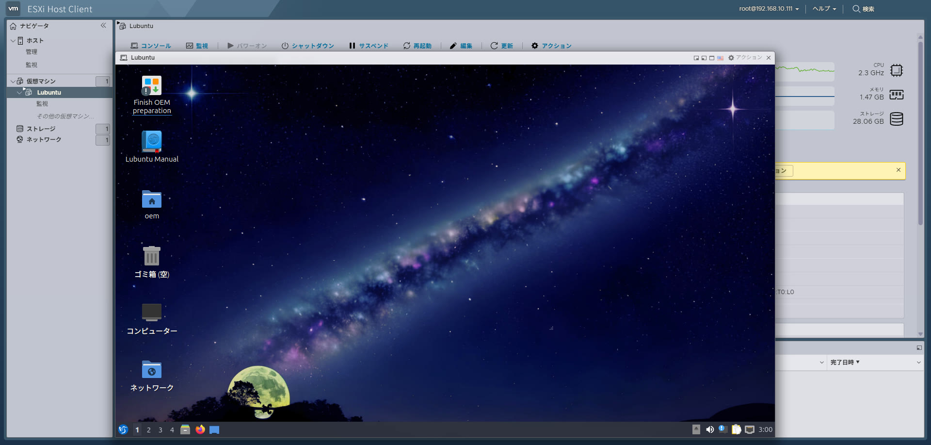Switch to virtual desktop 3
The height and width of the screenshot is (445, 931).
161,430
